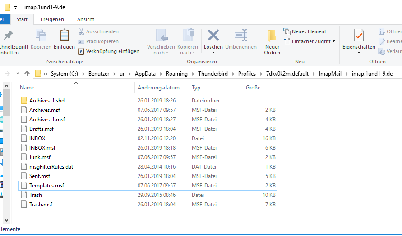402x236 pixels.
Task: Select the INBOX.msf file
Action: 42,148
